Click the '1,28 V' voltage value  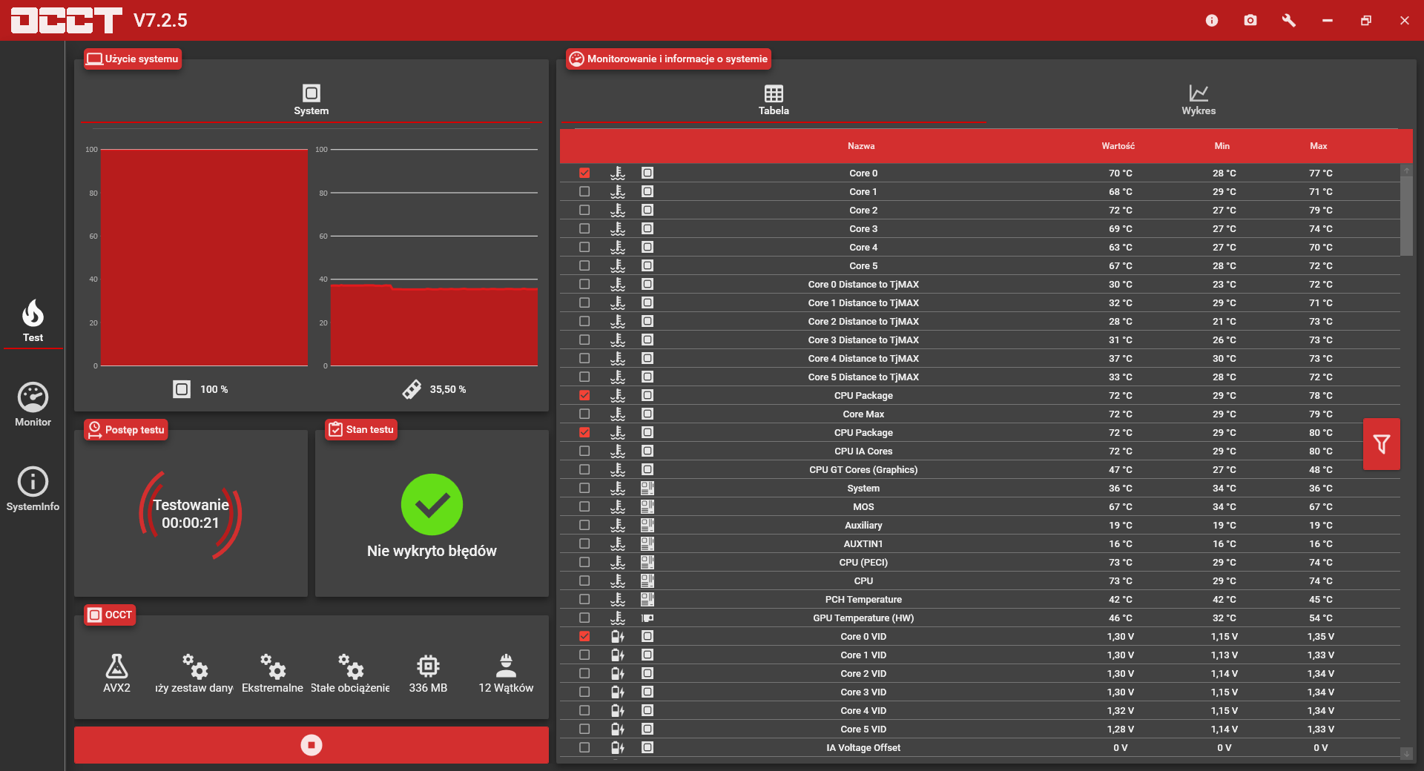pos(1121,729)
